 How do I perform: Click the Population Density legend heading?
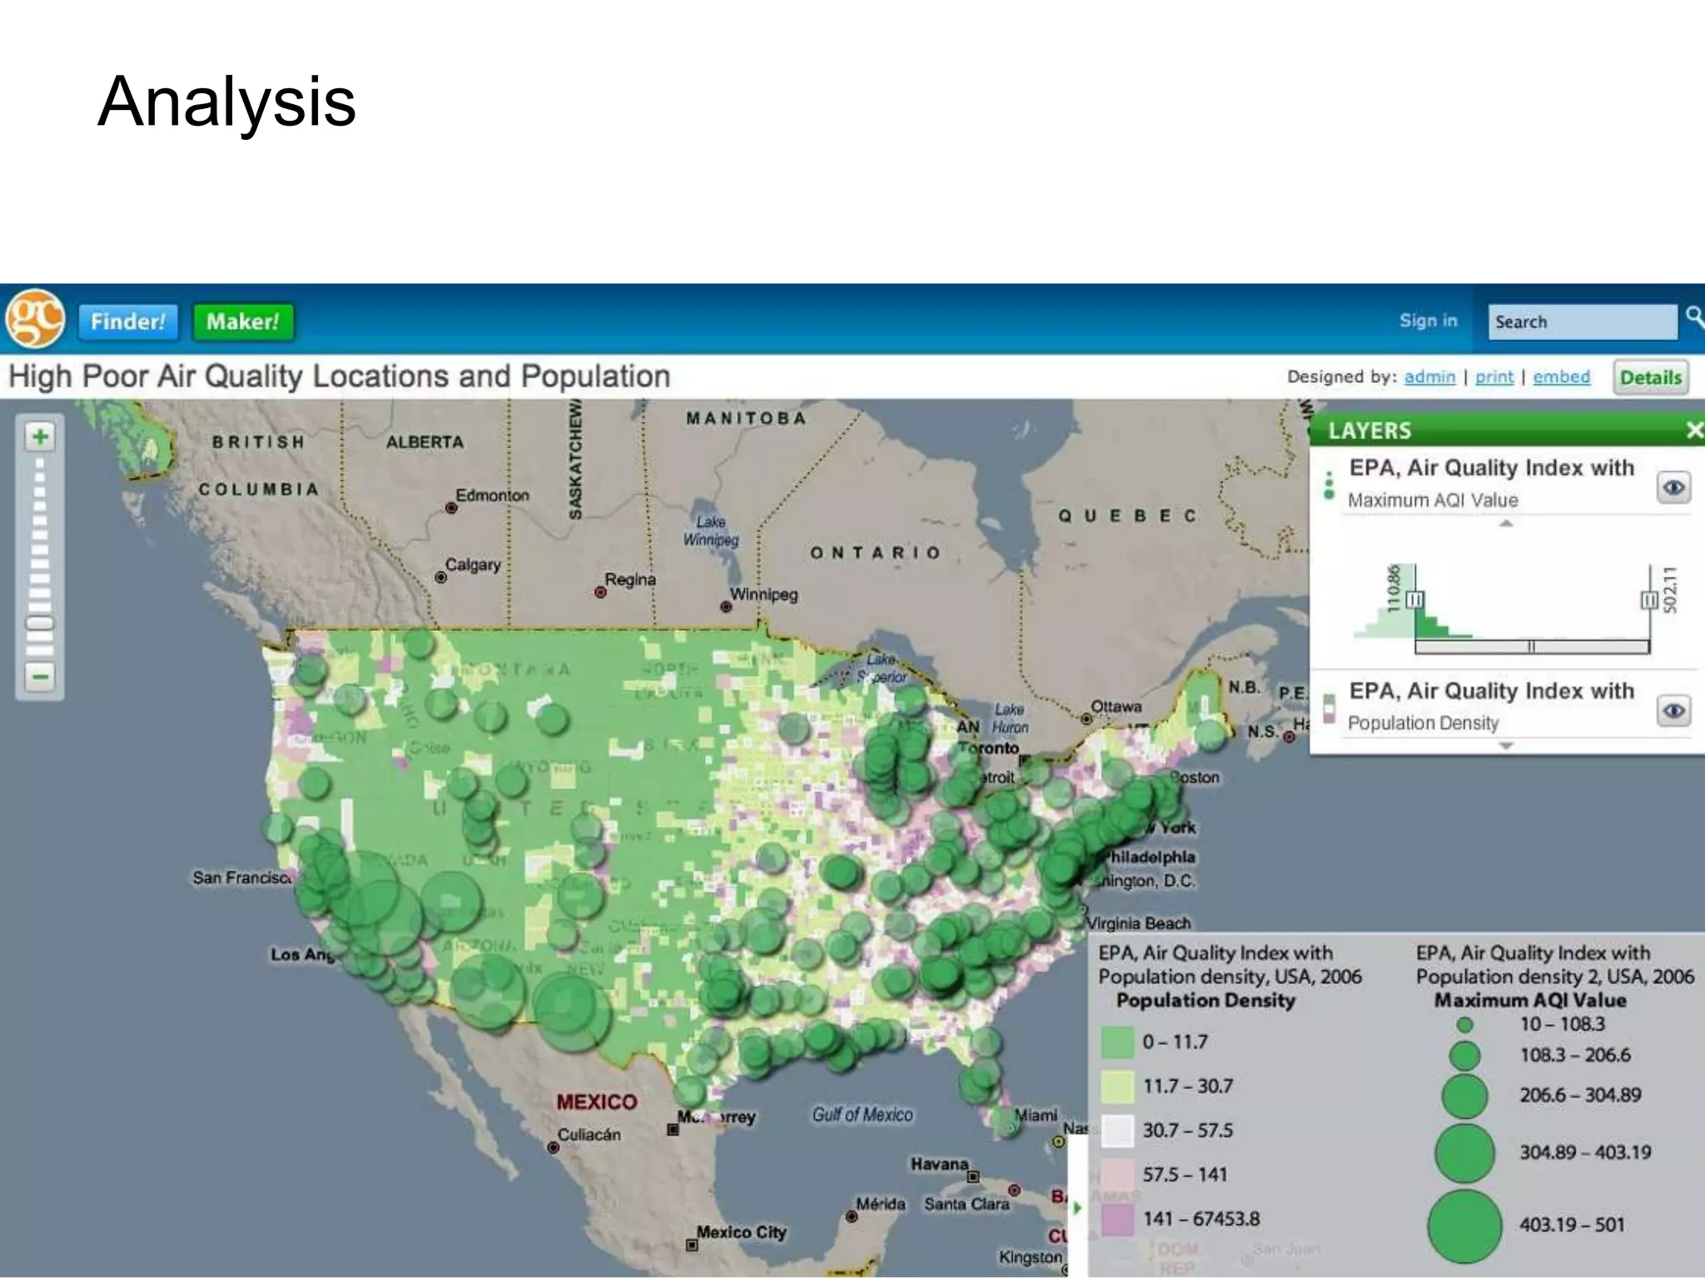1205,1000
